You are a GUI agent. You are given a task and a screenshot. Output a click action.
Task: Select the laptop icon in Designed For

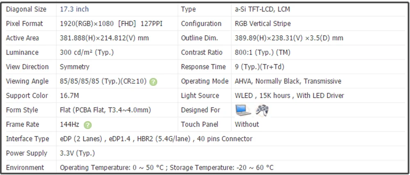click(x=243, y=110)
